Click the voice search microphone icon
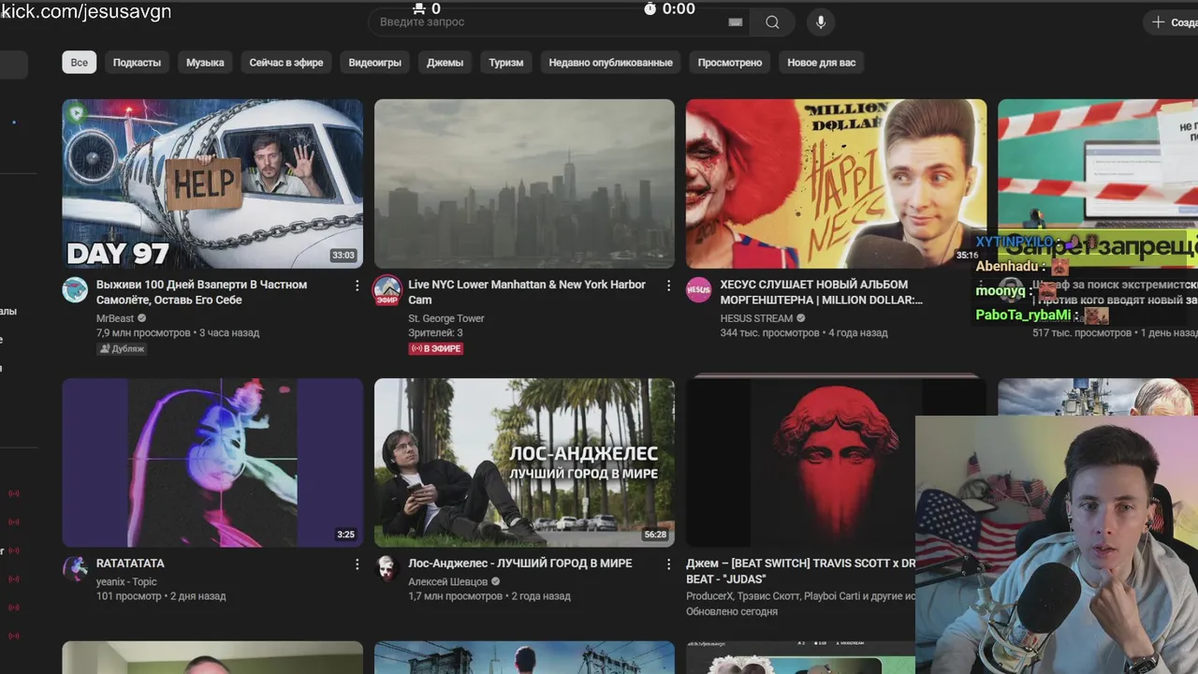This screenshot has width=1198, height=674. click(821, 22)
